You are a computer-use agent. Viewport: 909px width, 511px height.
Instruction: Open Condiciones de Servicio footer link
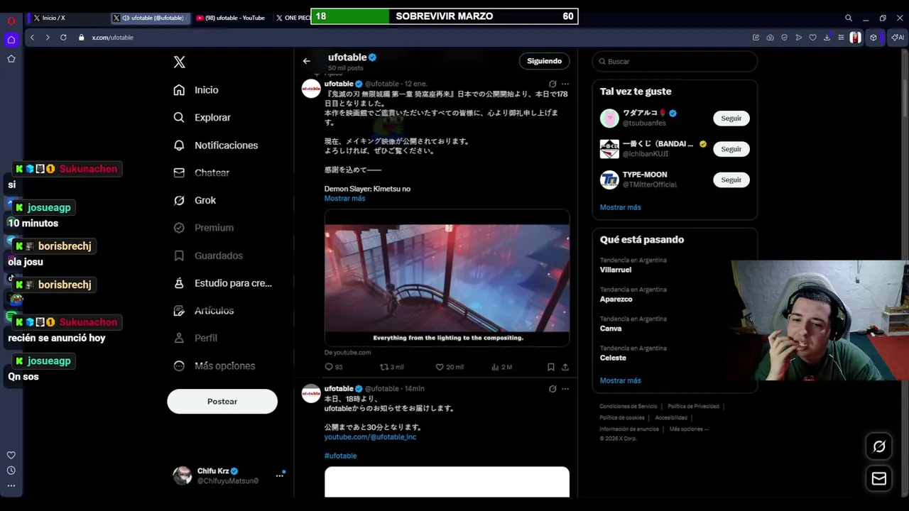pyautogui.click(x=628, y=407)
